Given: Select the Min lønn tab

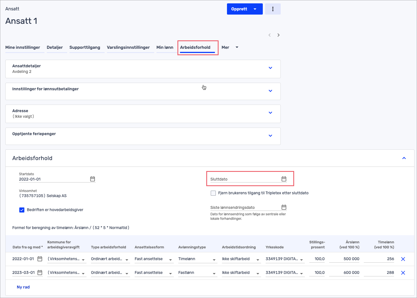Looking at the screenshot, I should click(165, 47).
